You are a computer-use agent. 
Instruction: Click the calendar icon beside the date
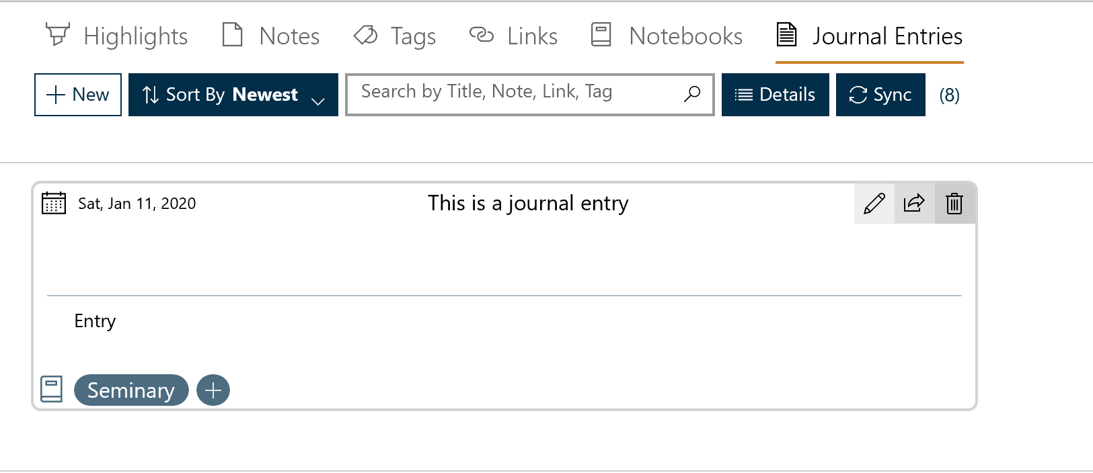point(53,202)
